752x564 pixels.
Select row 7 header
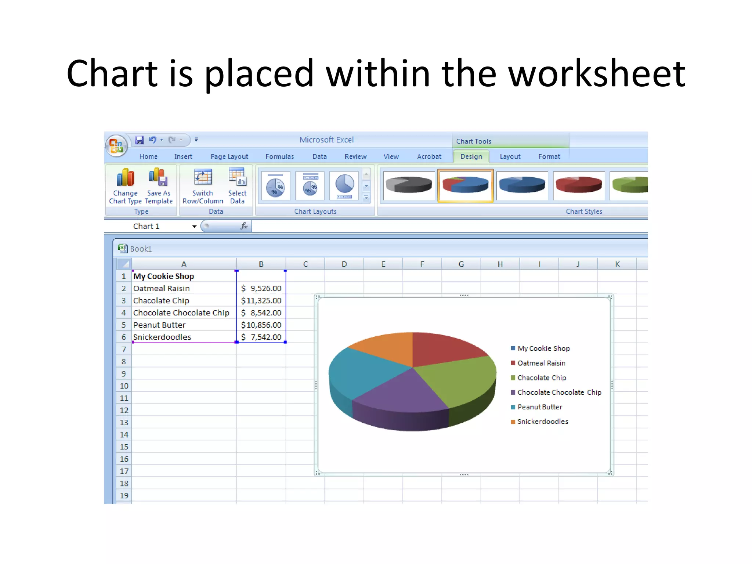(x=124, y=349)
